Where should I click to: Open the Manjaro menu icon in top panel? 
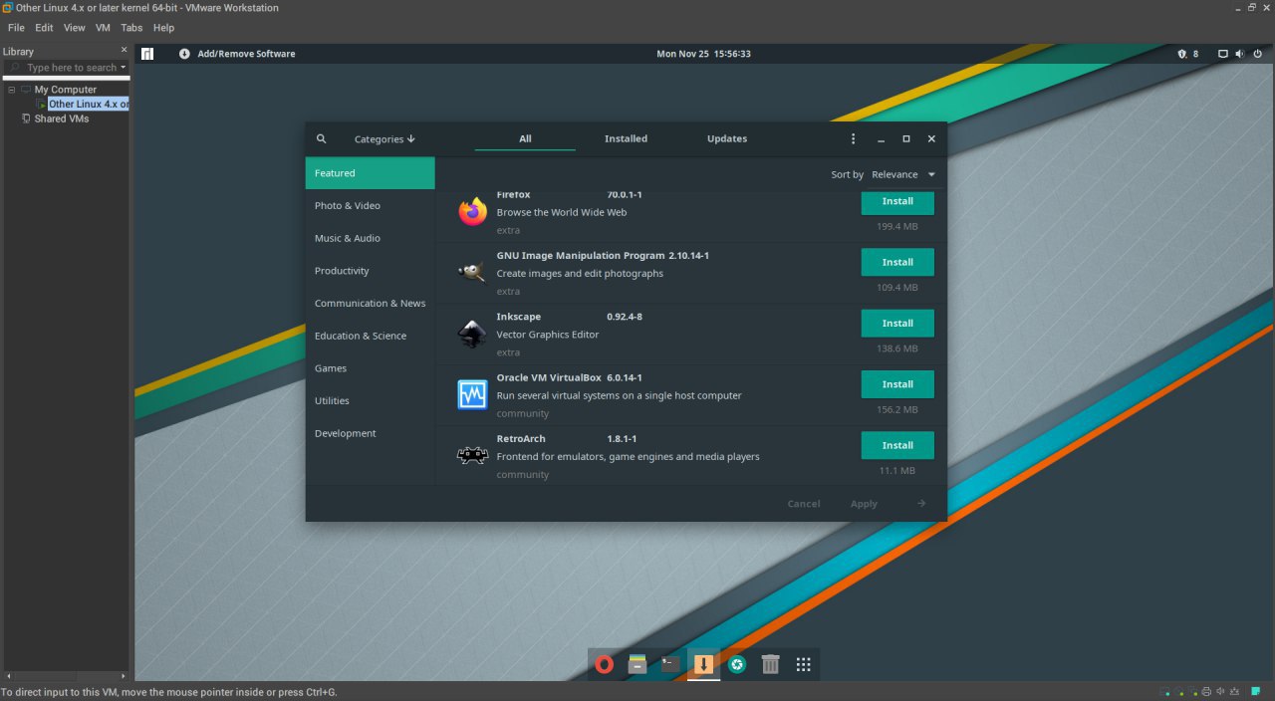click(147, 54)
